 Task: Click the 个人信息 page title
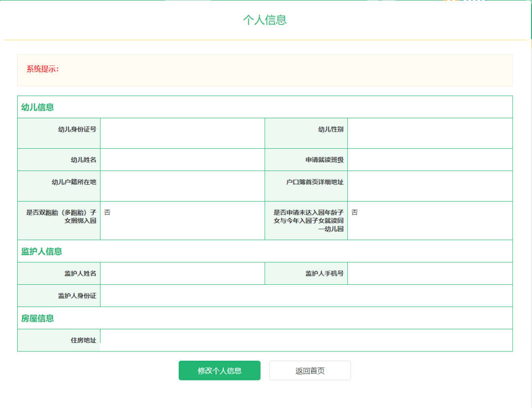point(265,20)
